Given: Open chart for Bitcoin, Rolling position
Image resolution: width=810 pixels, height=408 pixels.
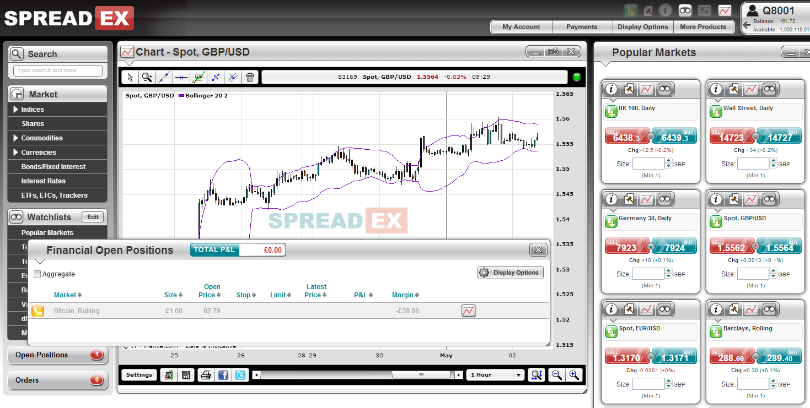Looking at the screenshot, I should 468,311.
